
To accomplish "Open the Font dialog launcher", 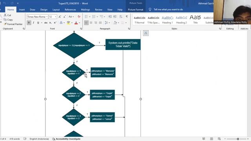I will click(81, 29).
